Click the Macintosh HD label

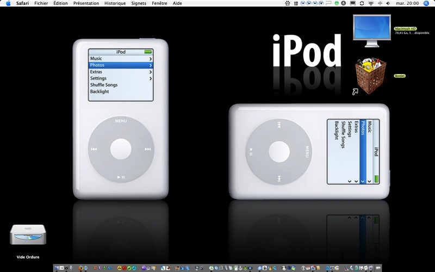(405, 29)
